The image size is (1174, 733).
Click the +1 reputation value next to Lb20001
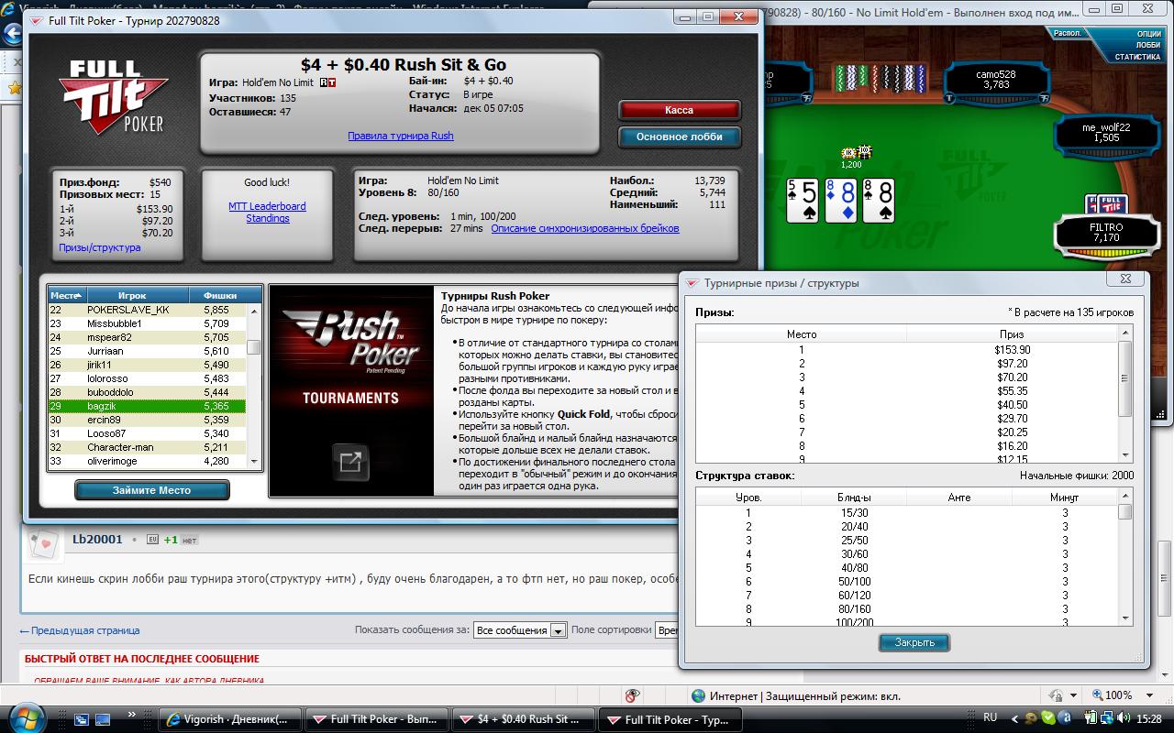coord(171,540)
